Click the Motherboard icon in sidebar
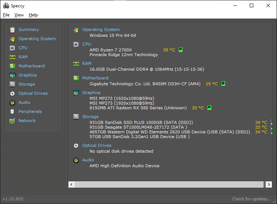 tap(12, 66)
